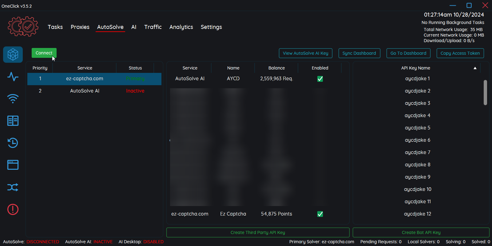Open the activity pulse sidebar icon
Image resolution: width=492 pixels, height=246 pixels.
click(x=13, y=77)
